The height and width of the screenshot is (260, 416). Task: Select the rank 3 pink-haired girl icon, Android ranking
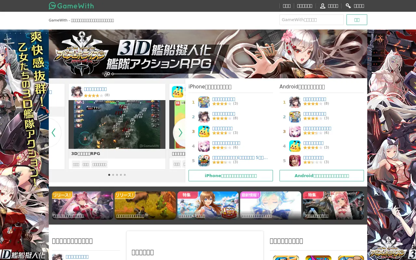coord(295,131)
